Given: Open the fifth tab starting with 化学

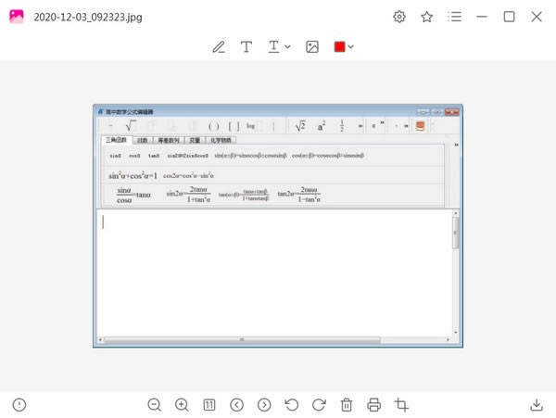Looking at the screenshot, I should pos(221,140).
